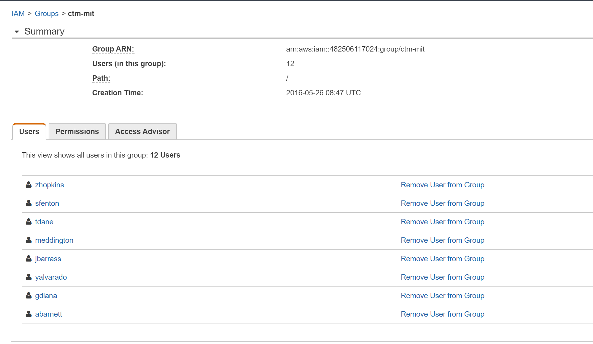Open the yalvarado user page
Viewport: 593px width, 344px height.
[51, 277]
